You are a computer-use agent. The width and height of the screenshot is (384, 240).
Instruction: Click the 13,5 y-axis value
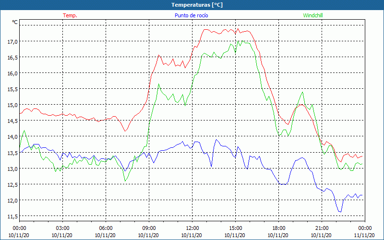pyautogui.click(x=12, y=153)
